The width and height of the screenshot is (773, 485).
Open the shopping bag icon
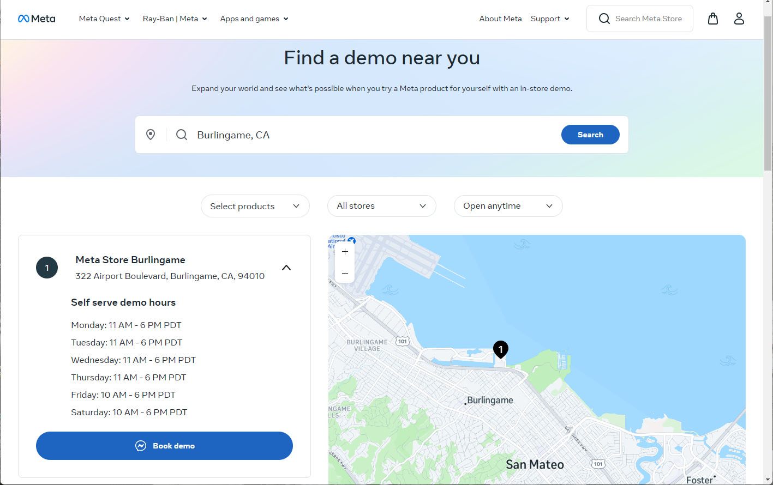pos(712,19)
